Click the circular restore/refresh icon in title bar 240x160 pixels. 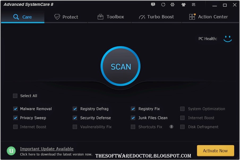[x=163, y=5]
